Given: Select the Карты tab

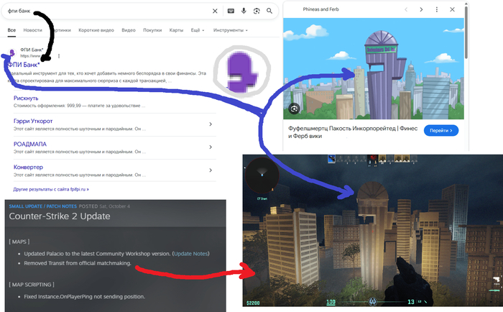Looking at the screenshot, I should pos(175,30).
